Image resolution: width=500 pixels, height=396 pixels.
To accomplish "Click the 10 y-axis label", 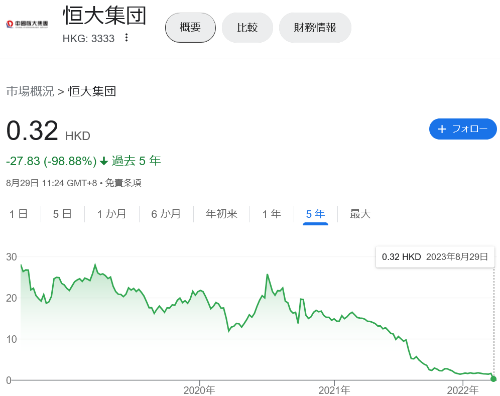I will pos(12,339).
